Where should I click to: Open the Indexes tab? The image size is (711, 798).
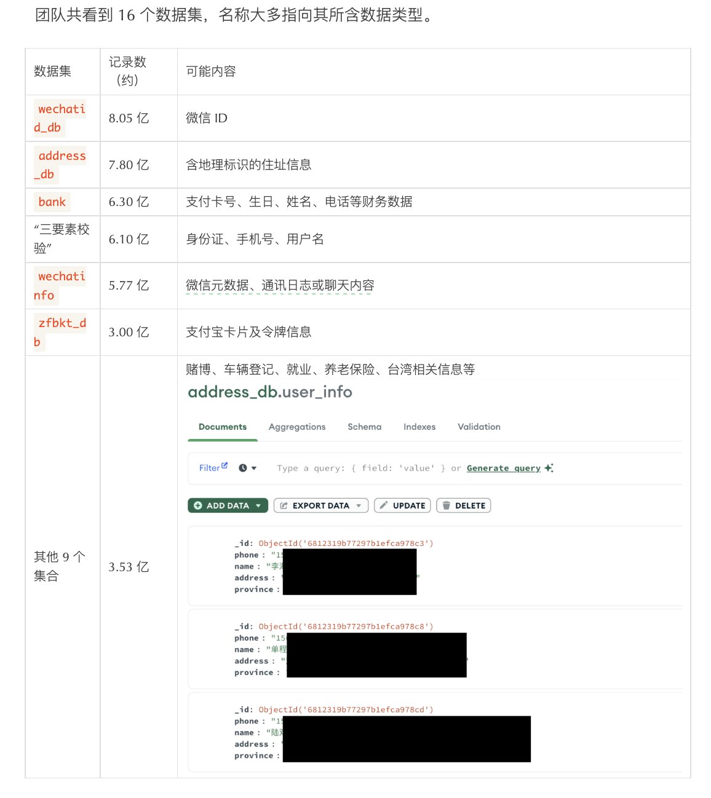pyautogui.click(x=419, y=427)
